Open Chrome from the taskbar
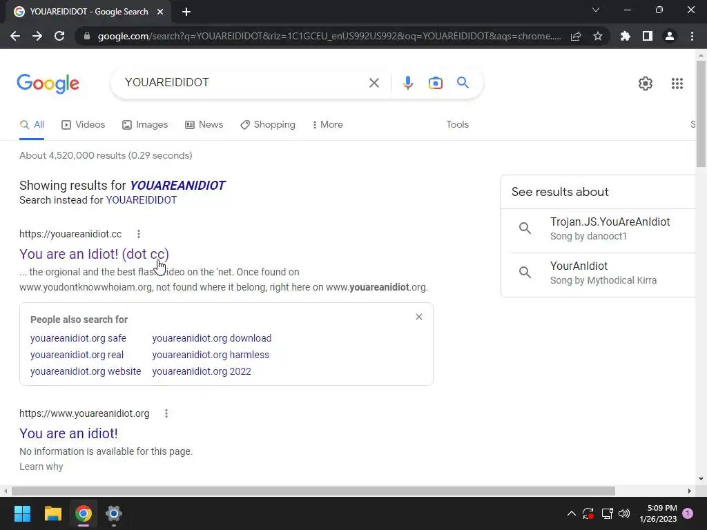Viewport: 707px width, 530px height. (x=84, y=513)
